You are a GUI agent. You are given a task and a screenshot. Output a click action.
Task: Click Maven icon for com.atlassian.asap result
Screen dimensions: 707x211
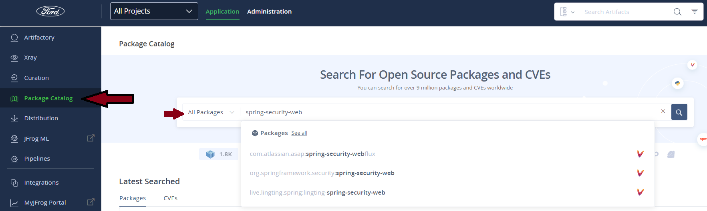(x=640, y=154)
